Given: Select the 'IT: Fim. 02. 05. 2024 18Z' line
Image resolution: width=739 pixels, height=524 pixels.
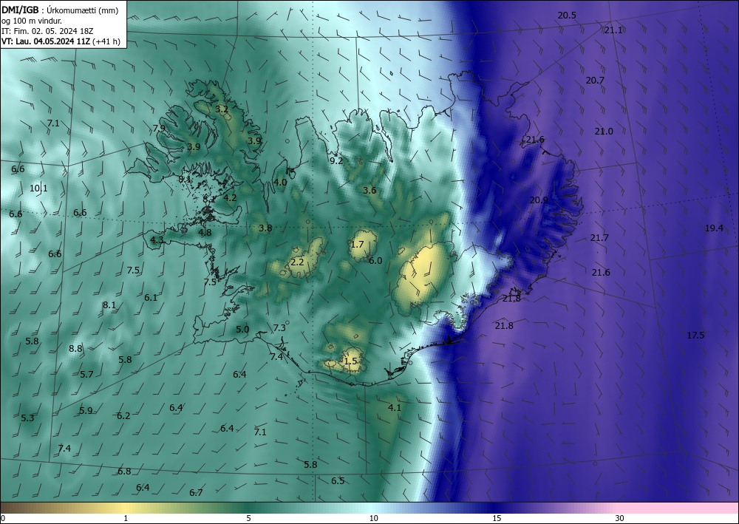Looking at the screenshot, I should coord(47,30).
